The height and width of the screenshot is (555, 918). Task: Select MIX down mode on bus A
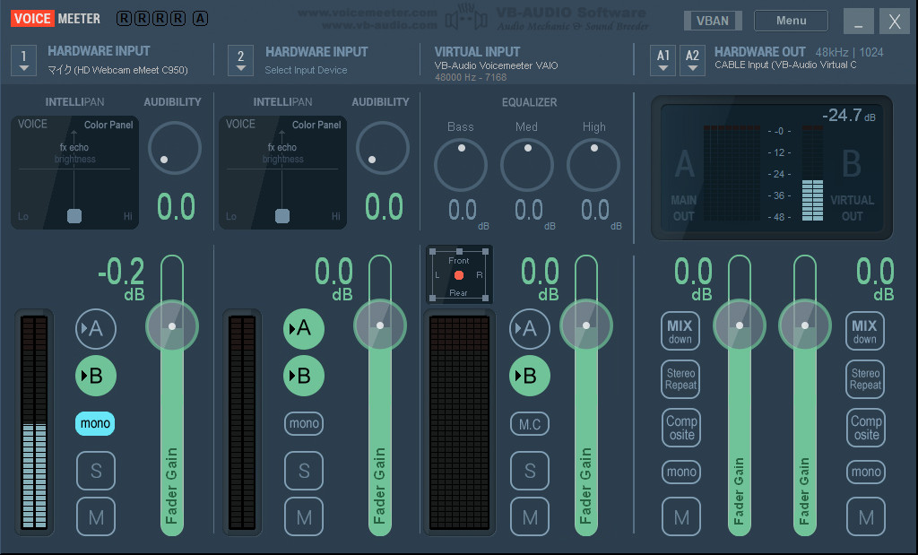click(680, 332)
